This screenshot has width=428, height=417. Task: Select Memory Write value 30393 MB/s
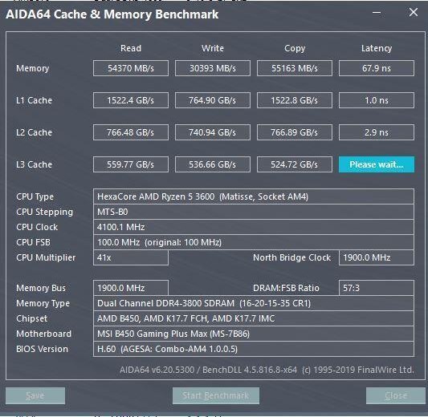tap(213, 68)
